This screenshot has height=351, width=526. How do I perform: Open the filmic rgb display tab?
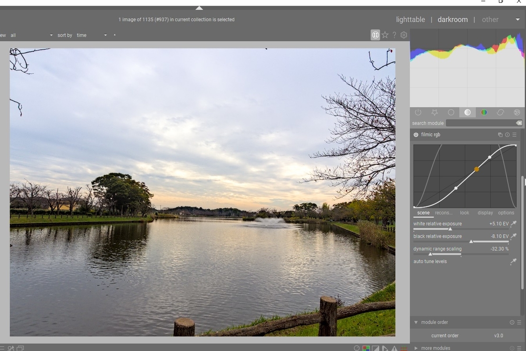[x=485, y=213]
